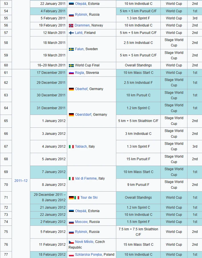
Task: Click the Slovenia flag beside Rogla
Action: [71, 73]
